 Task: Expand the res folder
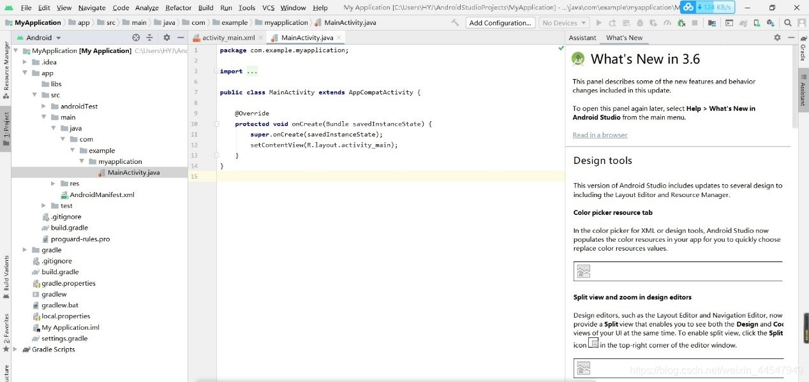54,183
